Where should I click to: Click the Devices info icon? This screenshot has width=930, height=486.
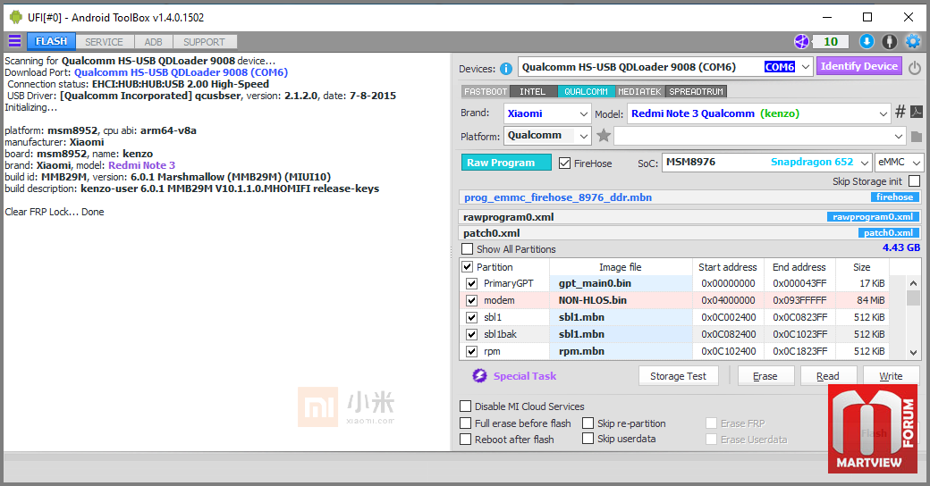click(506, 68)
